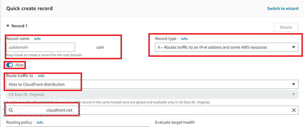Open the Info link next to Record name
Viewport: 304px width, 127px height.
[x=37, y=39]
